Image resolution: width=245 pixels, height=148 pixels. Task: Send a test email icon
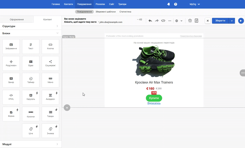coord(190,20)
